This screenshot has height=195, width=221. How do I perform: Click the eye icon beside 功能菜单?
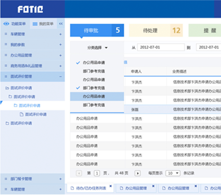(6, 24)
